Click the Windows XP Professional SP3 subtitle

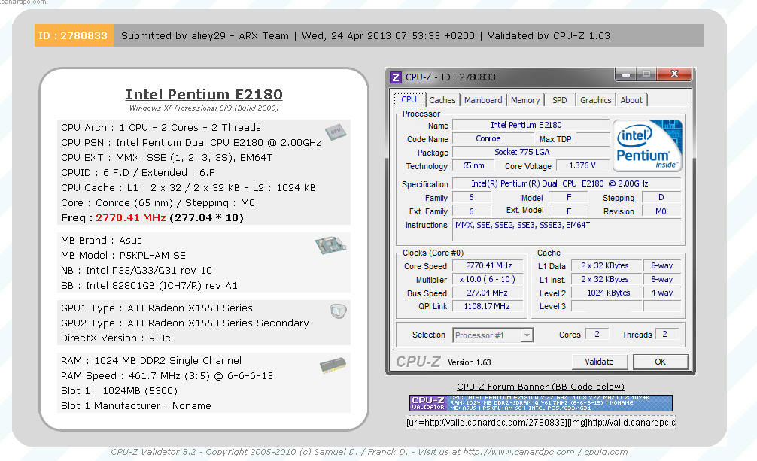click(x=204, y=108)
